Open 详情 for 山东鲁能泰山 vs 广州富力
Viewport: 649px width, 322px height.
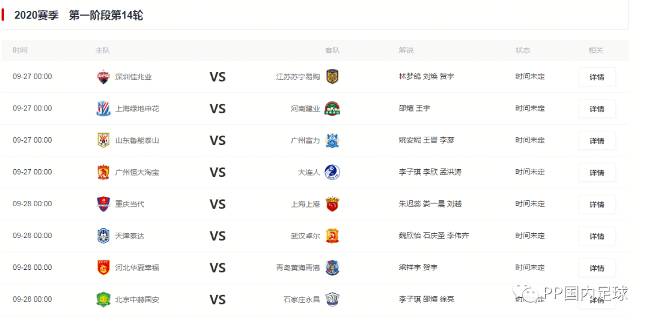[x=597, y=141]
